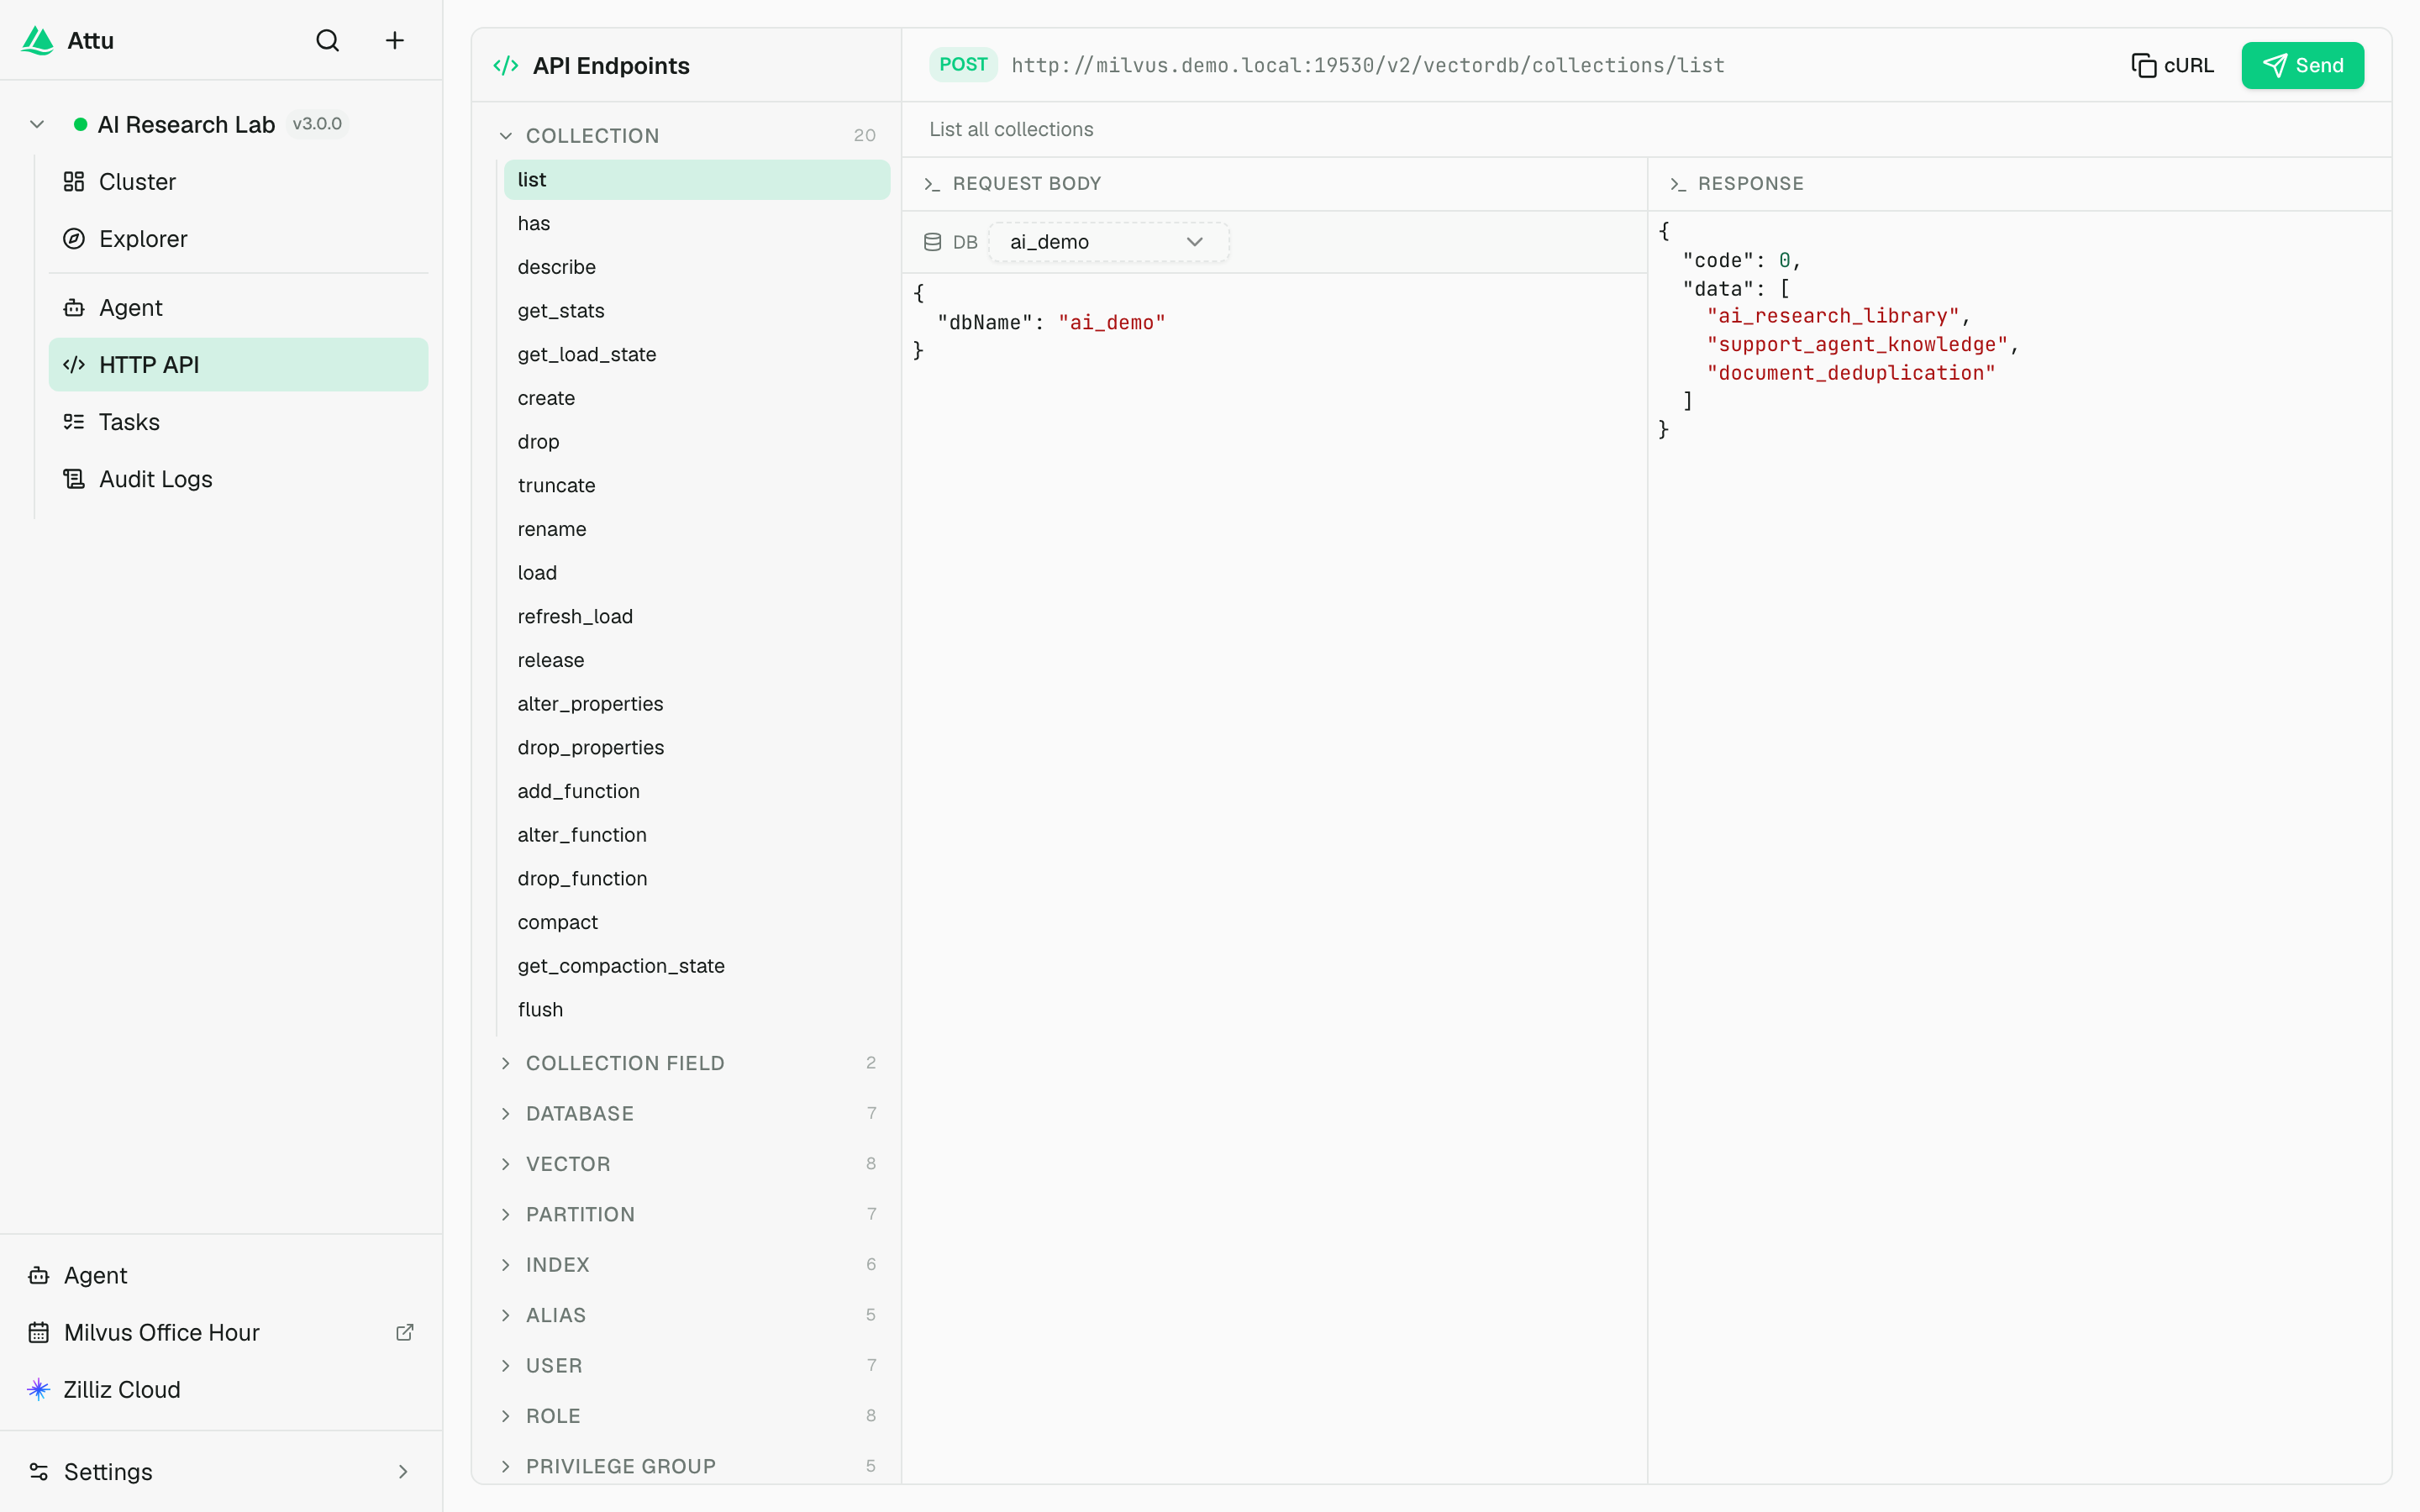This screenshot has width=2420, height=1512.
Task: Select the 'rename' endpoint
Action: 697,529
